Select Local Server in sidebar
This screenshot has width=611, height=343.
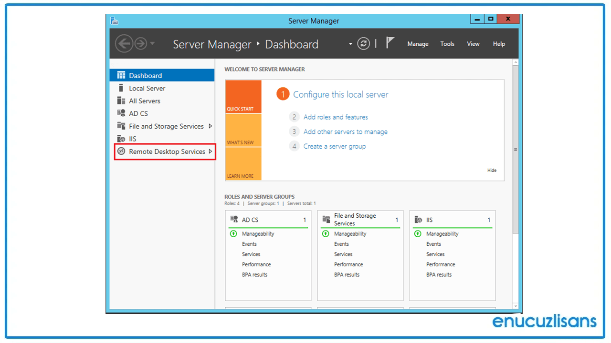pyautogui.click(x=162, y=88)
